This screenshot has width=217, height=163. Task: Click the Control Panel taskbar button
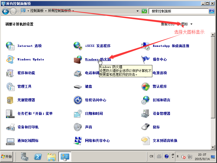(65, 157)
